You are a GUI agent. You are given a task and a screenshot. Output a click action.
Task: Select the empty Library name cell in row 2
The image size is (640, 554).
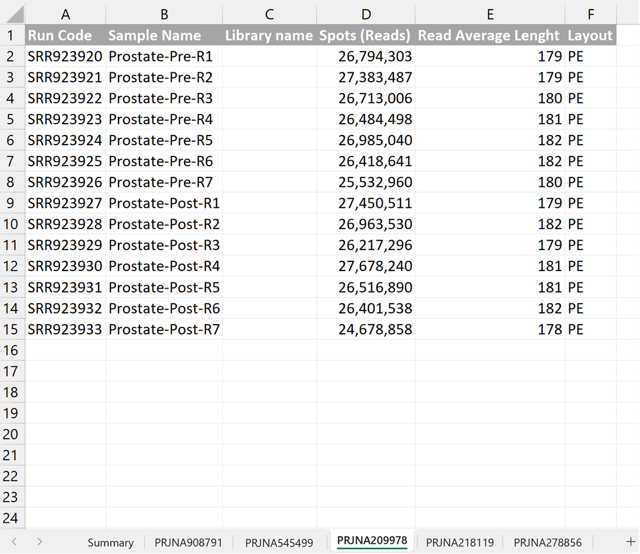269,56
